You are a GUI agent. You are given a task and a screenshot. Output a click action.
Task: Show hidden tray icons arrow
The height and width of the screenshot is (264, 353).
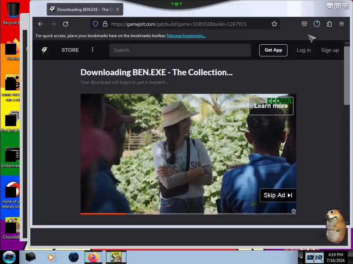tap(301, 257)
